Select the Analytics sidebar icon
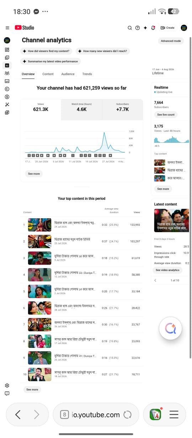Screen dimensions: 192x438 click(7, 65)
